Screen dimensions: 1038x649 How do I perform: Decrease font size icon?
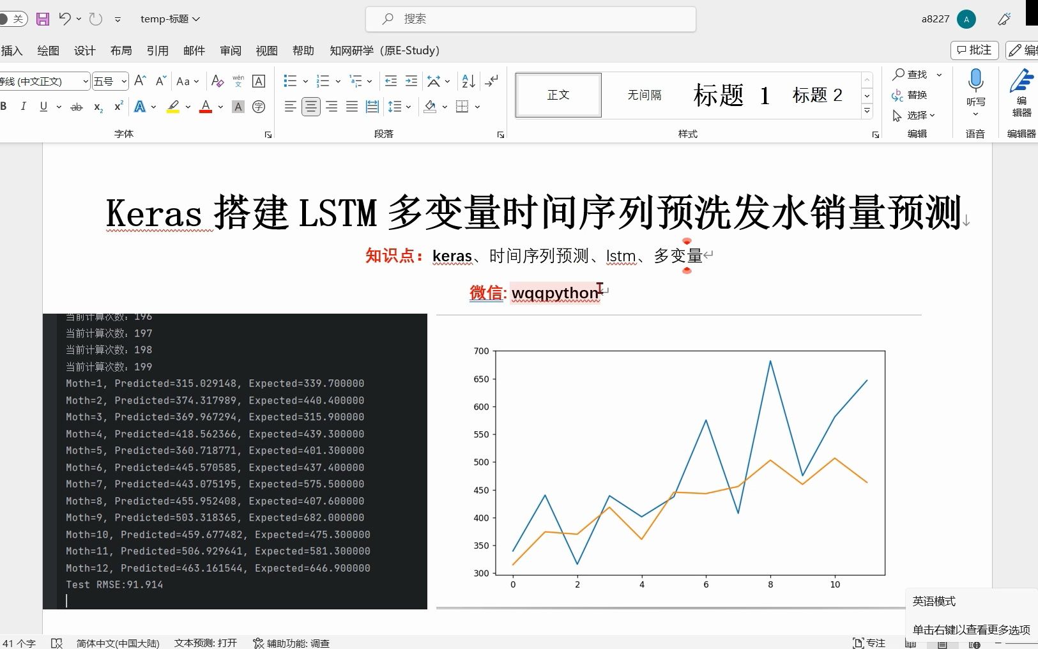(161, 80)
